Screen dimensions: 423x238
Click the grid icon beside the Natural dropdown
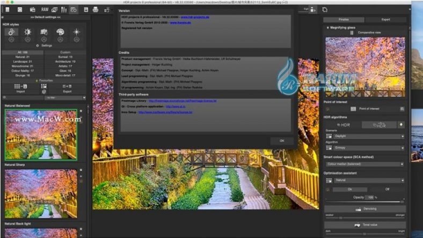329,181
